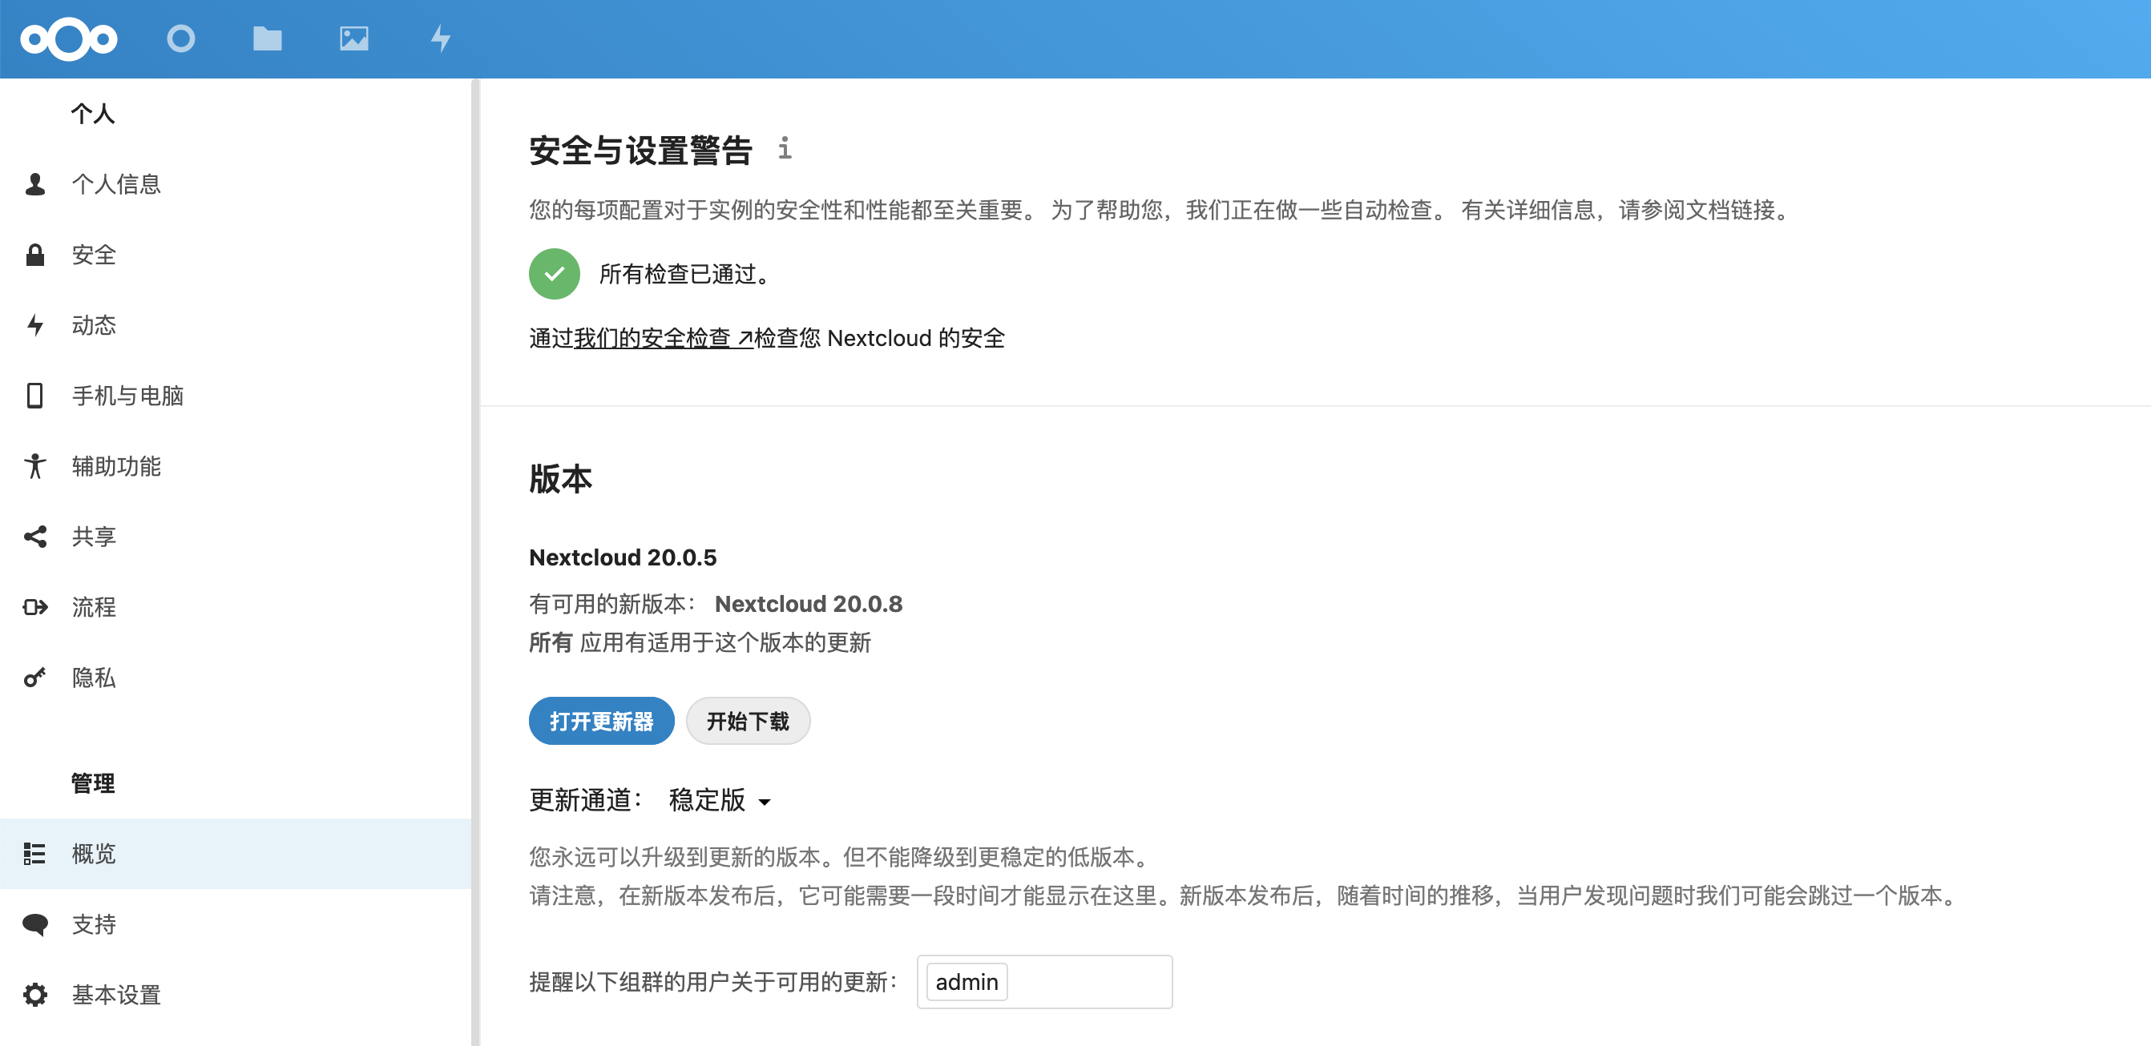Click the 版本 section heading
The width and height of the screenshot is (2151, 1046).
(x=560, y=479)
